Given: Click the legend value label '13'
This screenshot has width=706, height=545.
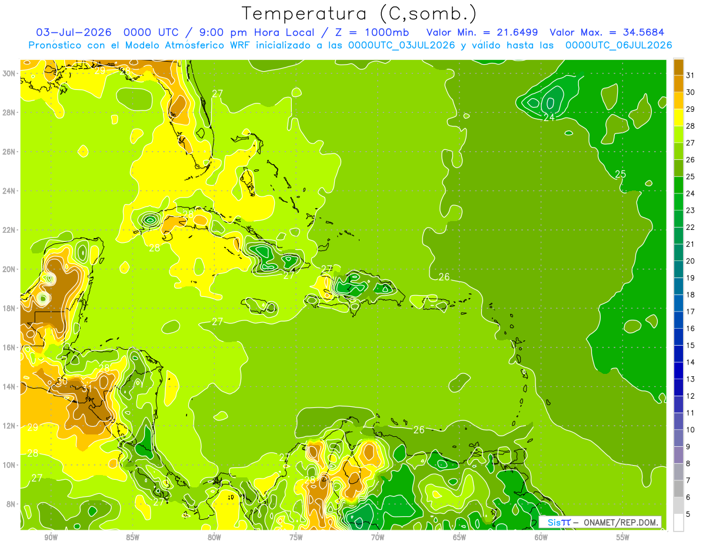Looking at the screenshot, I should [x=691, y=379].
